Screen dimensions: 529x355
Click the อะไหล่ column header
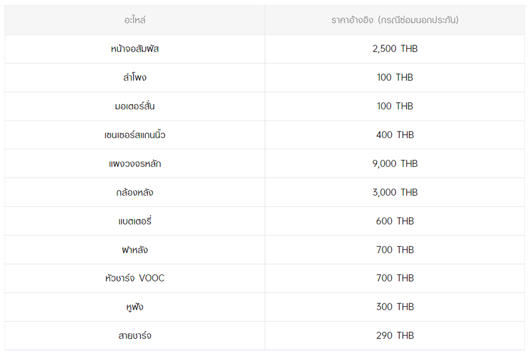coord(135,20)
